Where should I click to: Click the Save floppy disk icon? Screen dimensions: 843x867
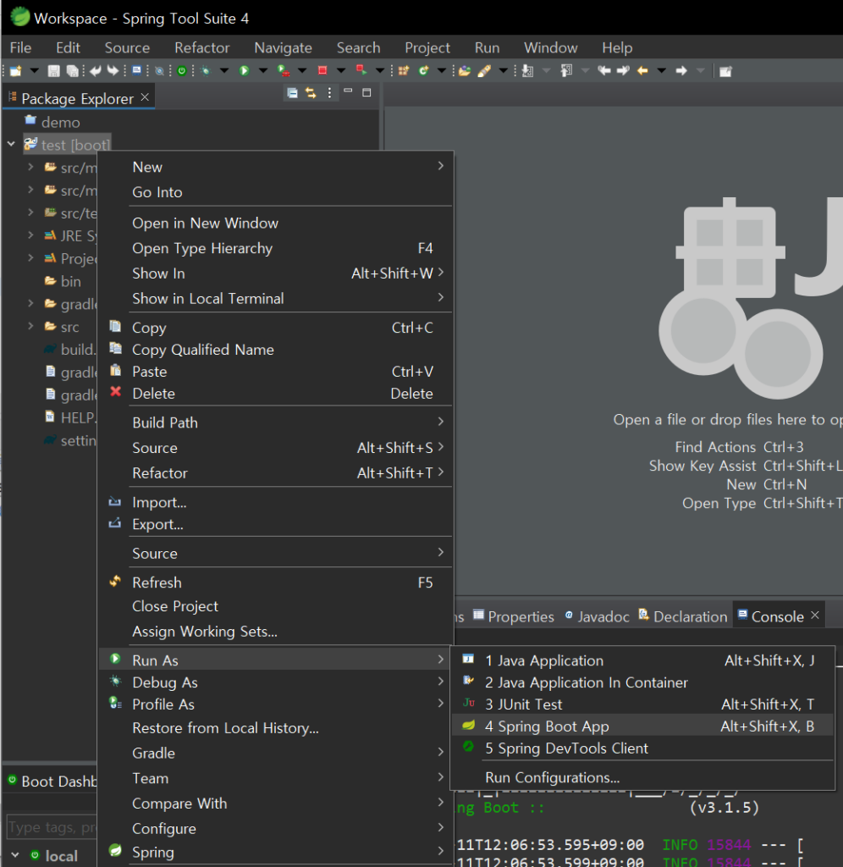53,71
